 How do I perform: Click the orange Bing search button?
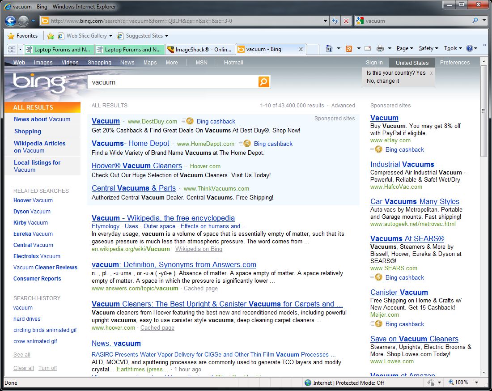point(264,82)
